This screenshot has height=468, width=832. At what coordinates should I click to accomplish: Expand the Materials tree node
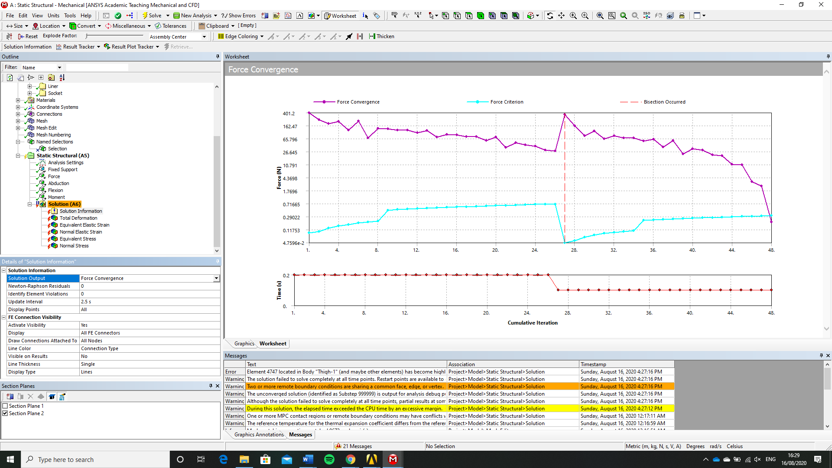[x=18, y=100]
